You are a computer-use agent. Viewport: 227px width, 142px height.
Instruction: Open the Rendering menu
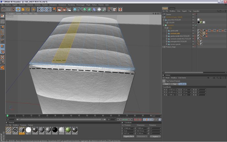[71, 5]
